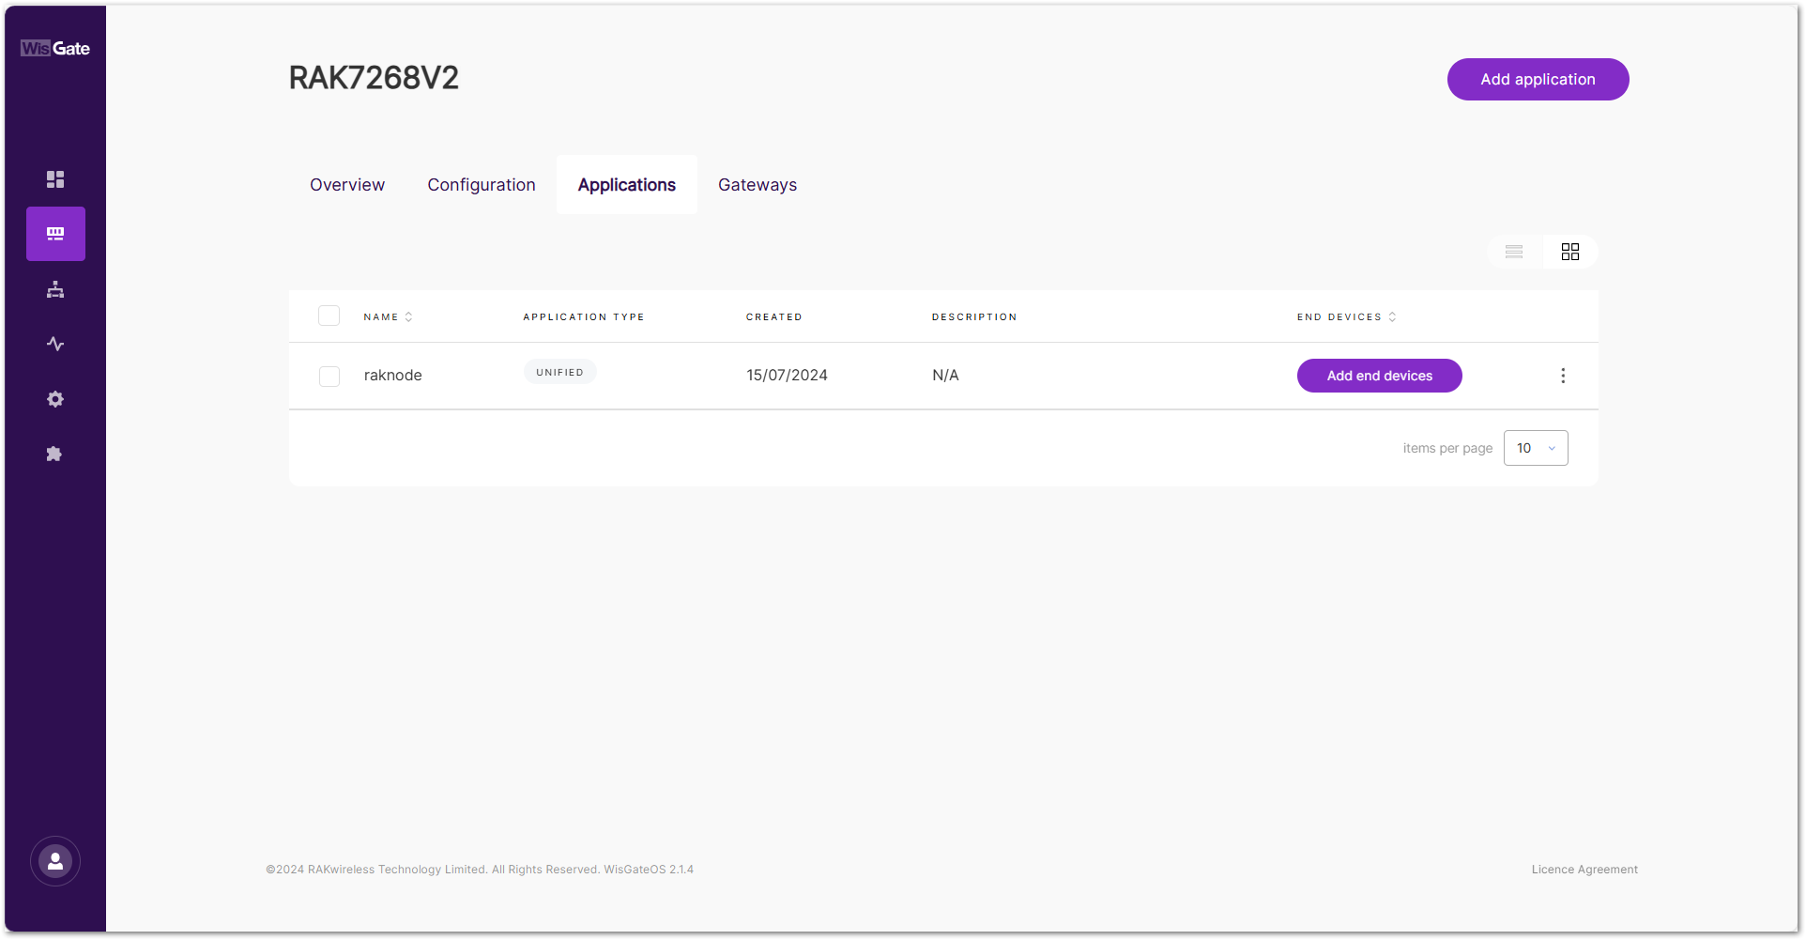Click the Application Type column header
This screenshot has height=940, width=1806.
(x=584, y=317)
